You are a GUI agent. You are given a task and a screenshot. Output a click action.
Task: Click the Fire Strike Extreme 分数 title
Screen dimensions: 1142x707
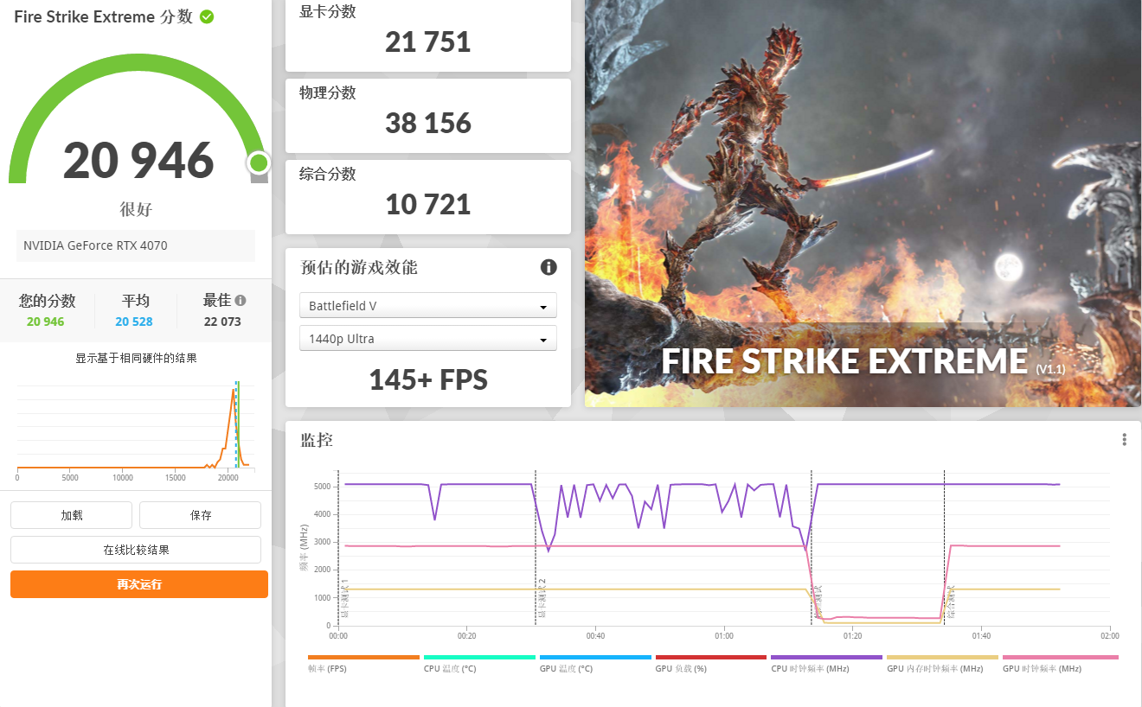pyautogui.click(x=103, y=16)
